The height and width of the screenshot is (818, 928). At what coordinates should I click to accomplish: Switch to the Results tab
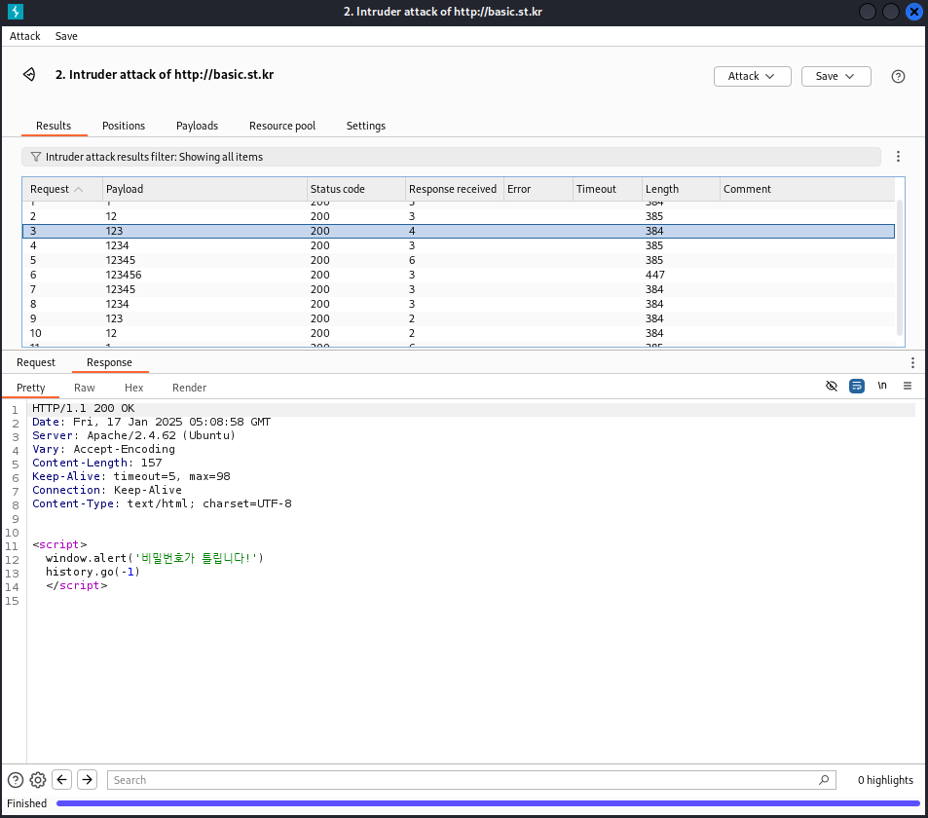coord(54,126)
